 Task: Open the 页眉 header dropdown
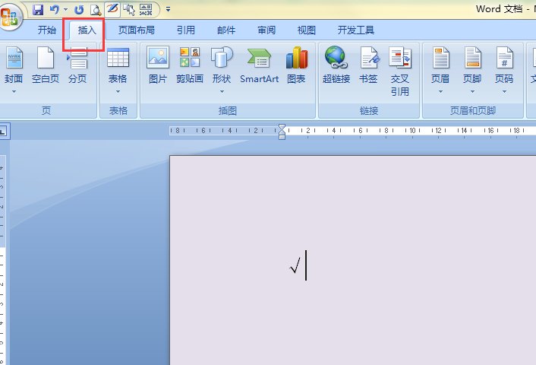(440, 70)
